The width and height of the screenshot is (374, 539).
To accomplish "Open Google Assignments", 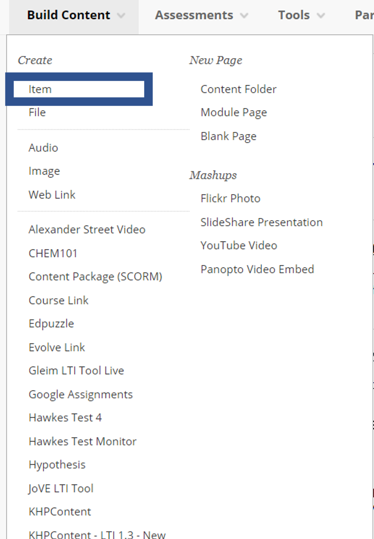I will pos(81,394).
